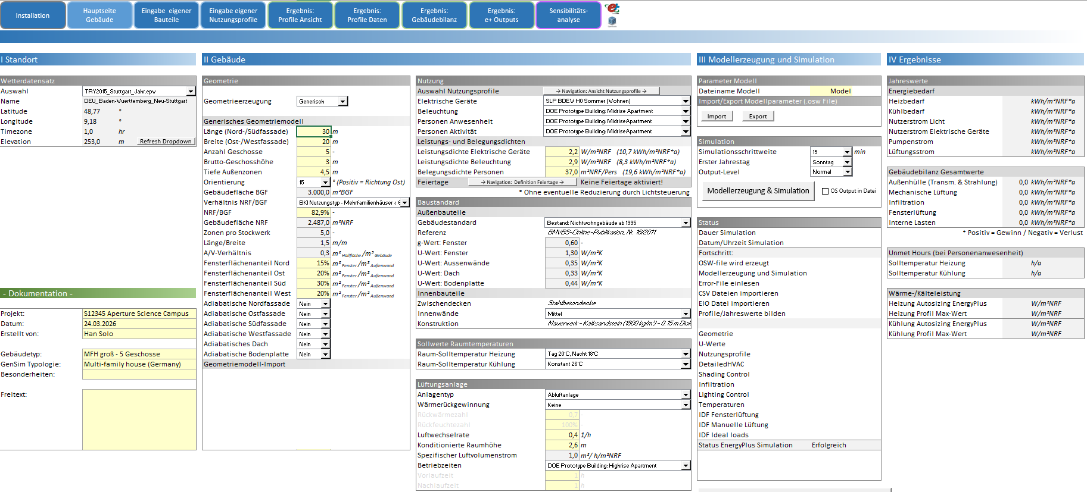Viewport: 1087px width, 492px height.
Task: Open the Adiabatische Nordfassade dropdown
Action: (x=325, y=303)
